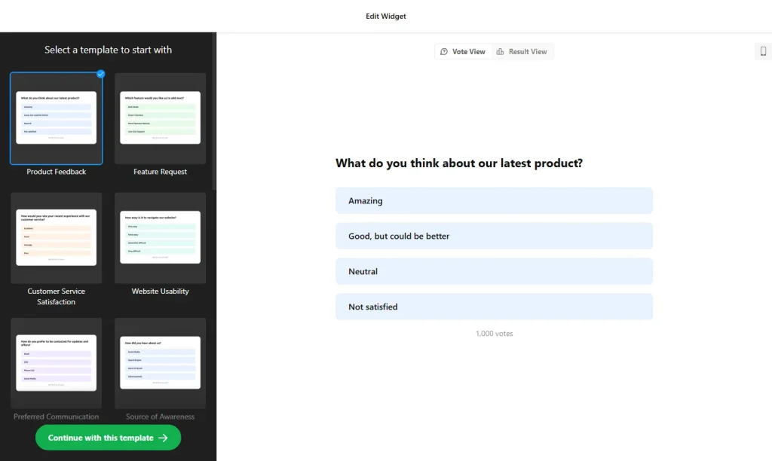Switch to Vote View tab
772x461 pixels.
pos(463,52)
